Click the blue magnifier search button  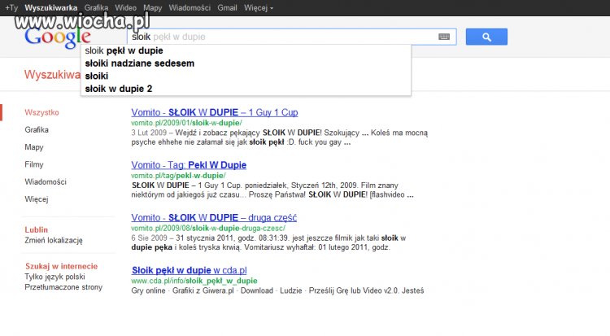[x=486, y=37]
